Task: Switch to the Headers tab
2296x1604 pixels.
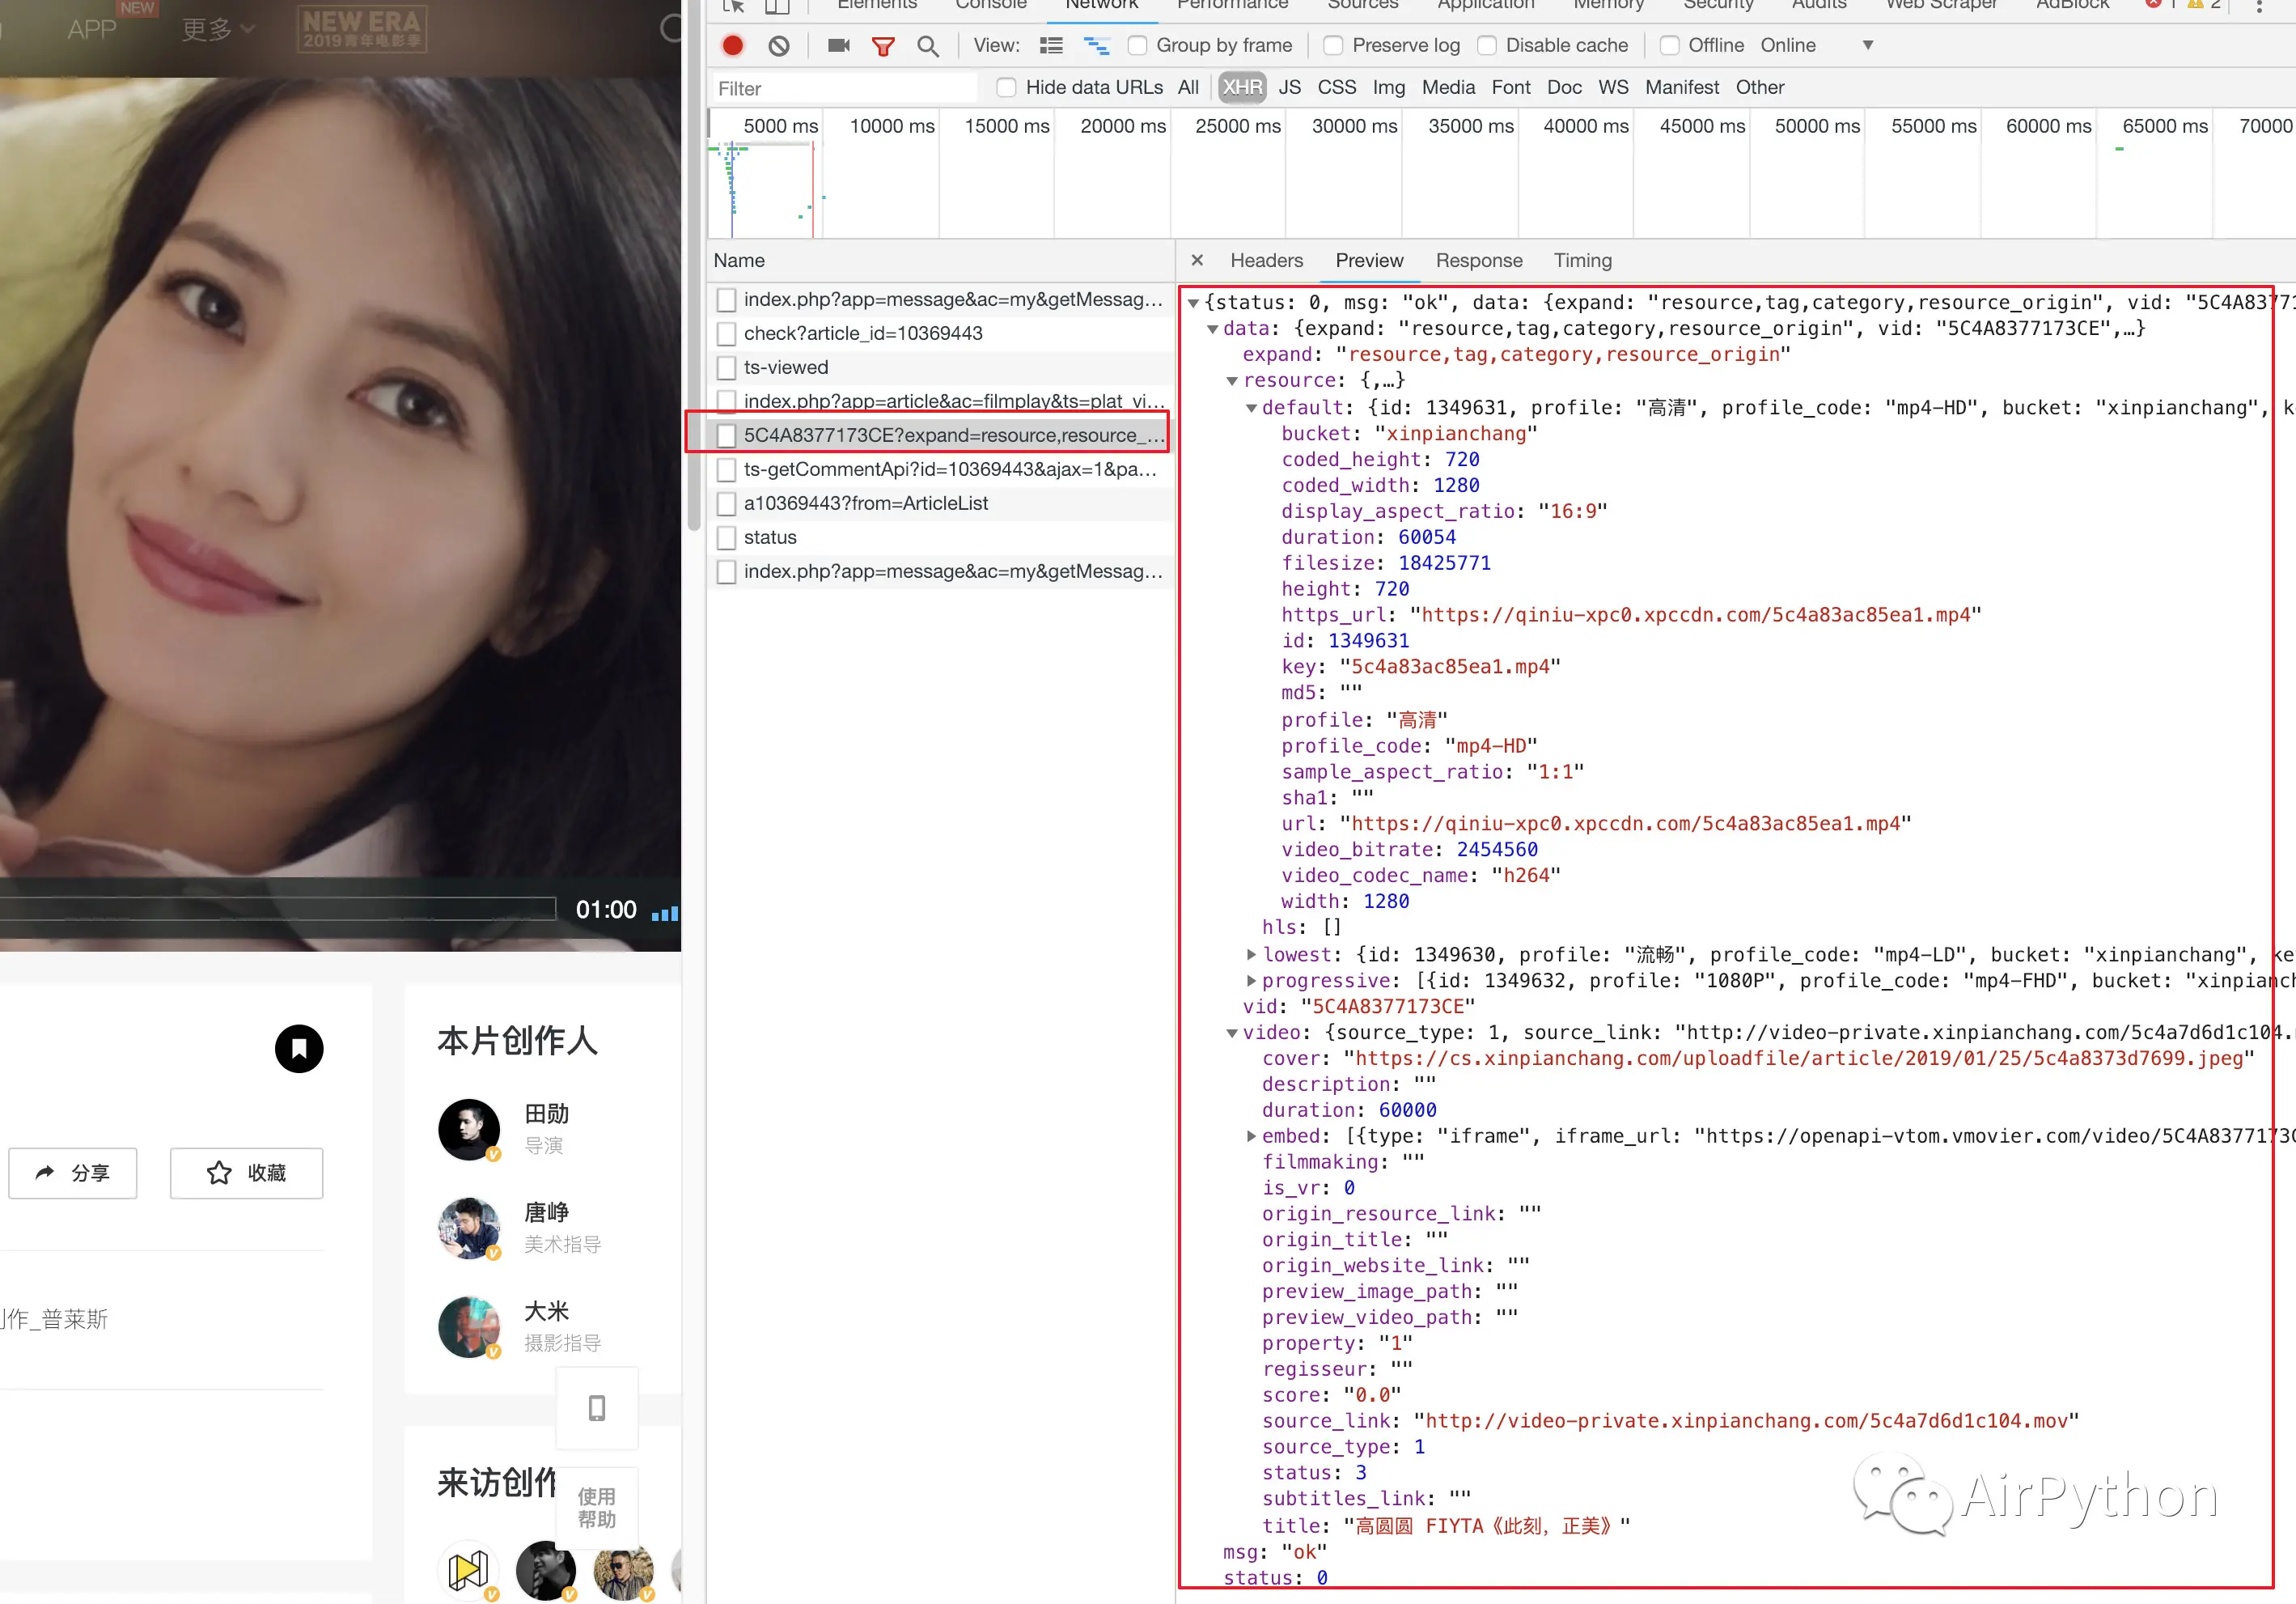Action: point(1266,260)
